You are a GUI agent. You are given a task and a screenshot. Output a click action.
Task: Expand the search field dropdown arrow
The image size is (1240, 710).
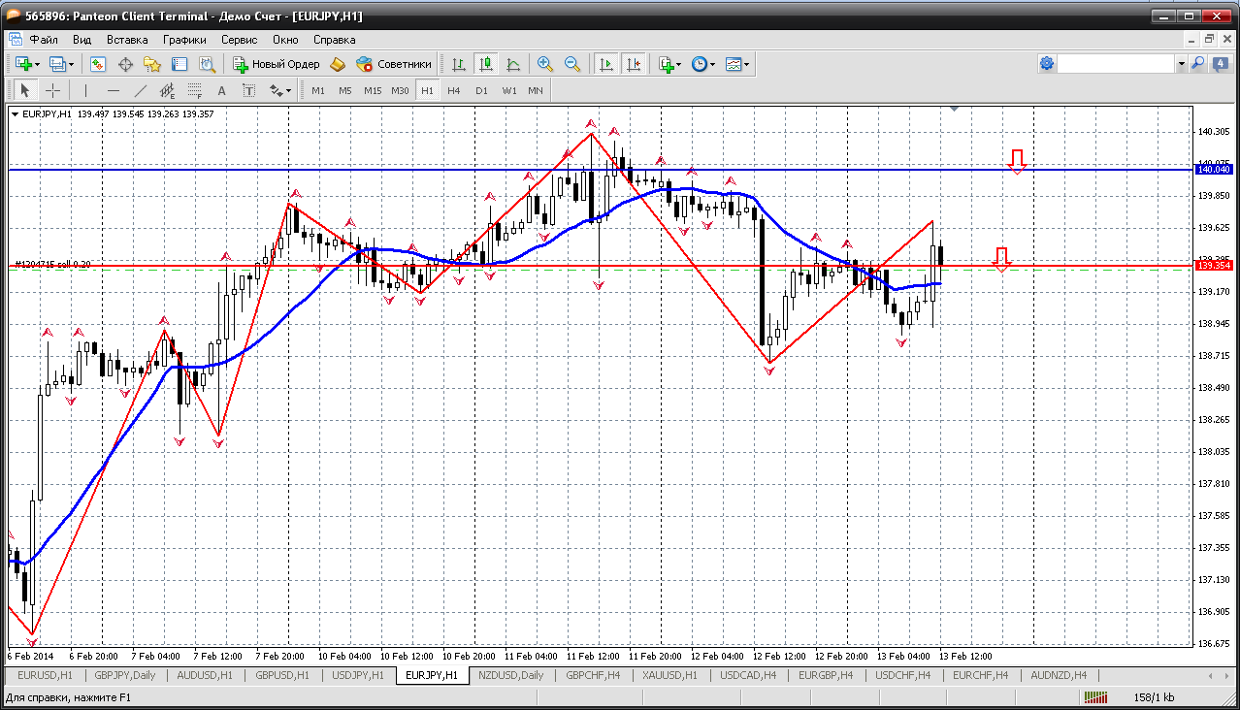click(x=1181, y=64)
